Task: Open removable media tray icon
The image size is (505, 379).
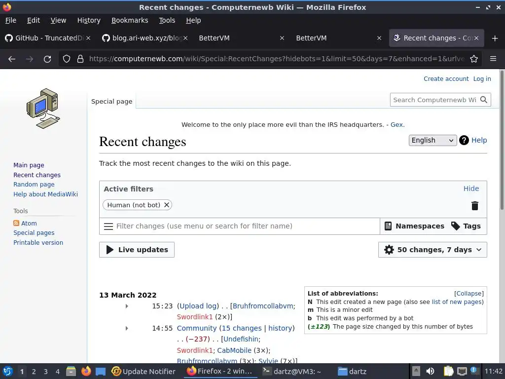Action: coord(416,371)
